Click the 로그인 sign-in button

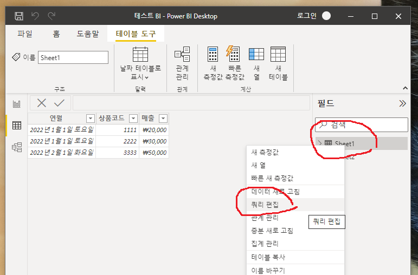click(306, 16)
